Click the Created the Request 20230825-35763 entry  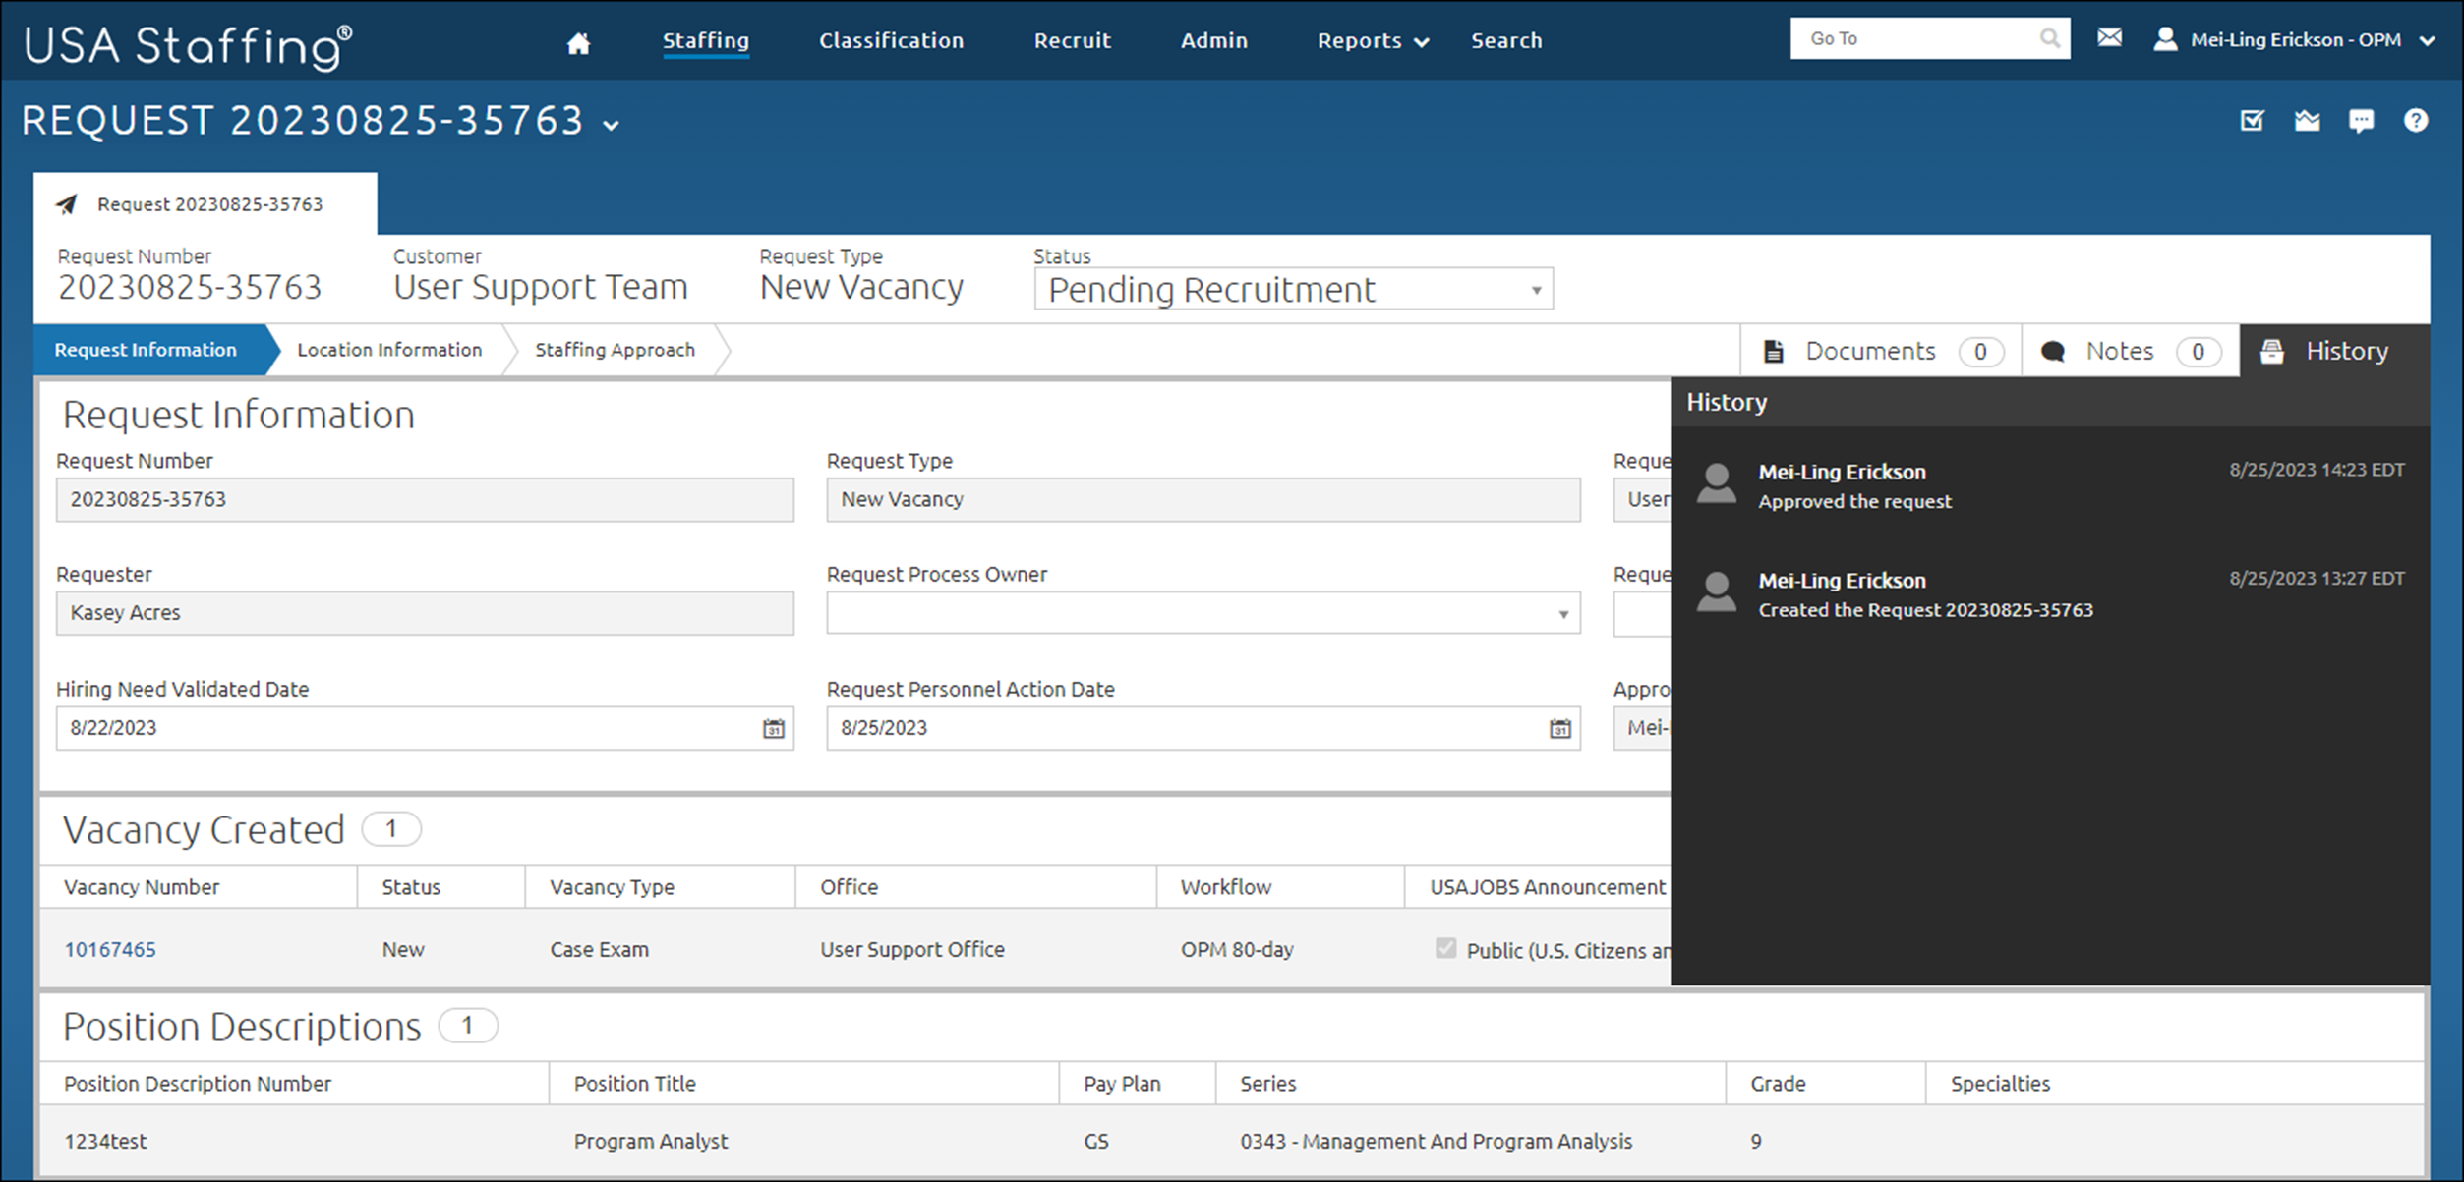pos(1925,610)
